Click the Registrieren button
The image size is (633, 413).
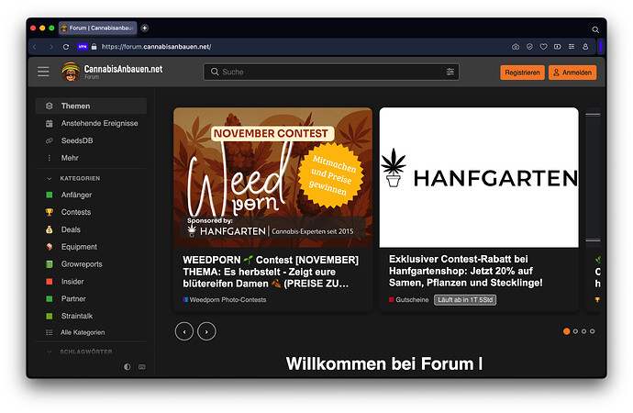point(522,73)
